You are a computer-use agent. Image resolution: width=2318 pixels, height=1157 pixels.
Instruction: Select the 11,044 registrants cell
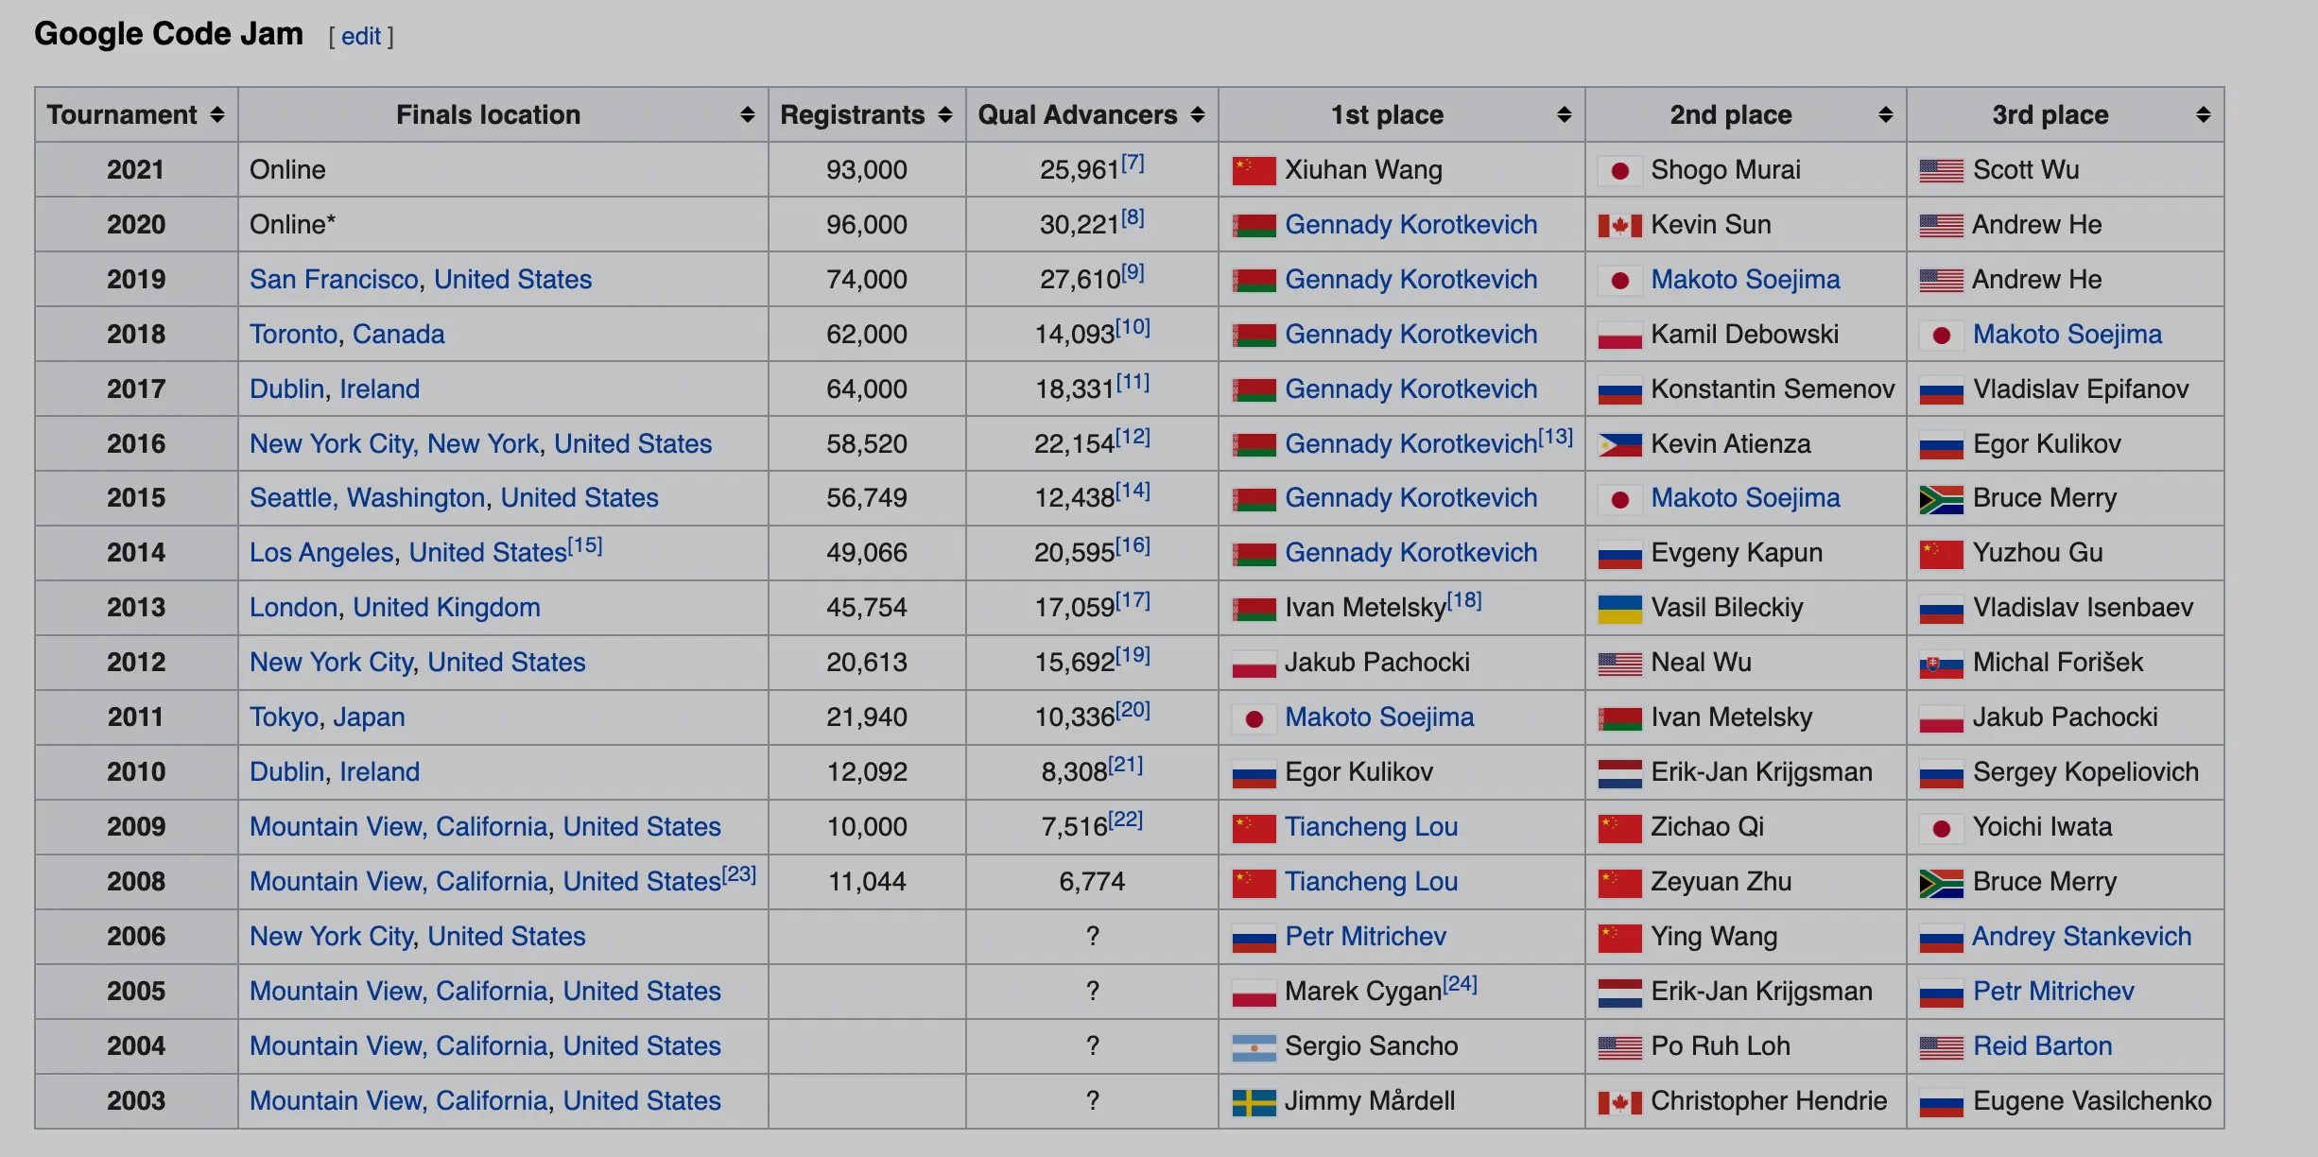(x=867, y=882)
